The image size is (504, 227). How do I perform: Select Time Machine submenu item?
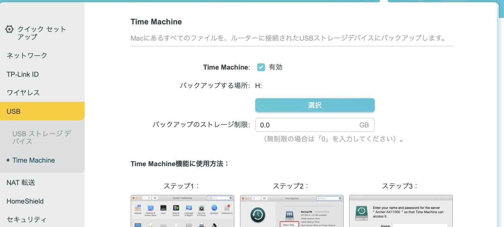coord(34,160)
